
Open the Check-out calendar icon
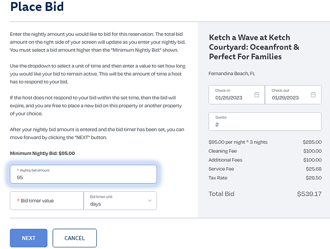point(313,95)
